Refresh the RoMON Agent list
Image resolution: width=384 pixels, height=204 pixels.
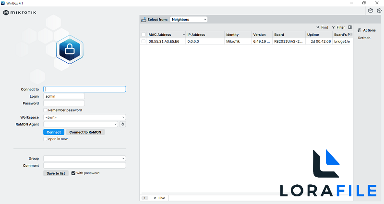(123, 124)
